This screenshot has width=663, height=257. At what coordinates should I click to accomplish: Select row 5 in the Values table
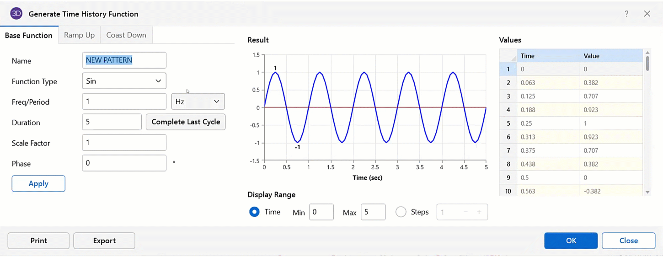(x=508, y=123)
